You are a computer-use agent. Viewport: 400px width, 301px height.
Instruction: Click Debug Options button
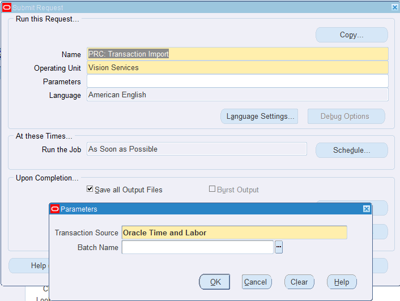point(346,117)
